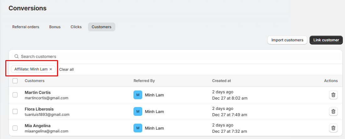This screenshot has width=345, height=139.
Task: Remove the Affiliate: Minh Lam filter chip
Action: (51, 69)
